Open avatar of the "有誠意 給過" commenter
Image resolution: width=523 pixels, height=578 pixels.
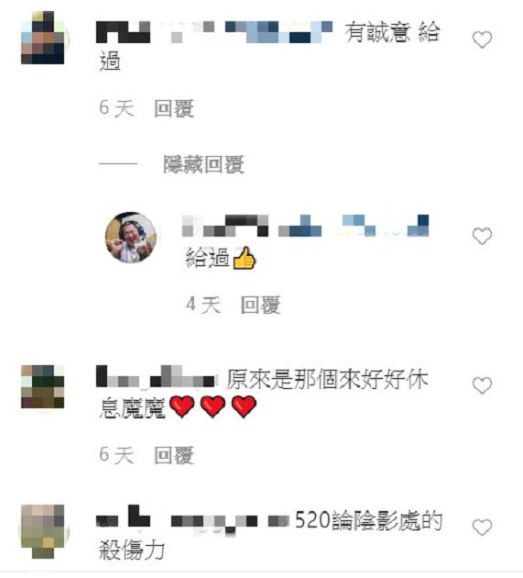43,38
